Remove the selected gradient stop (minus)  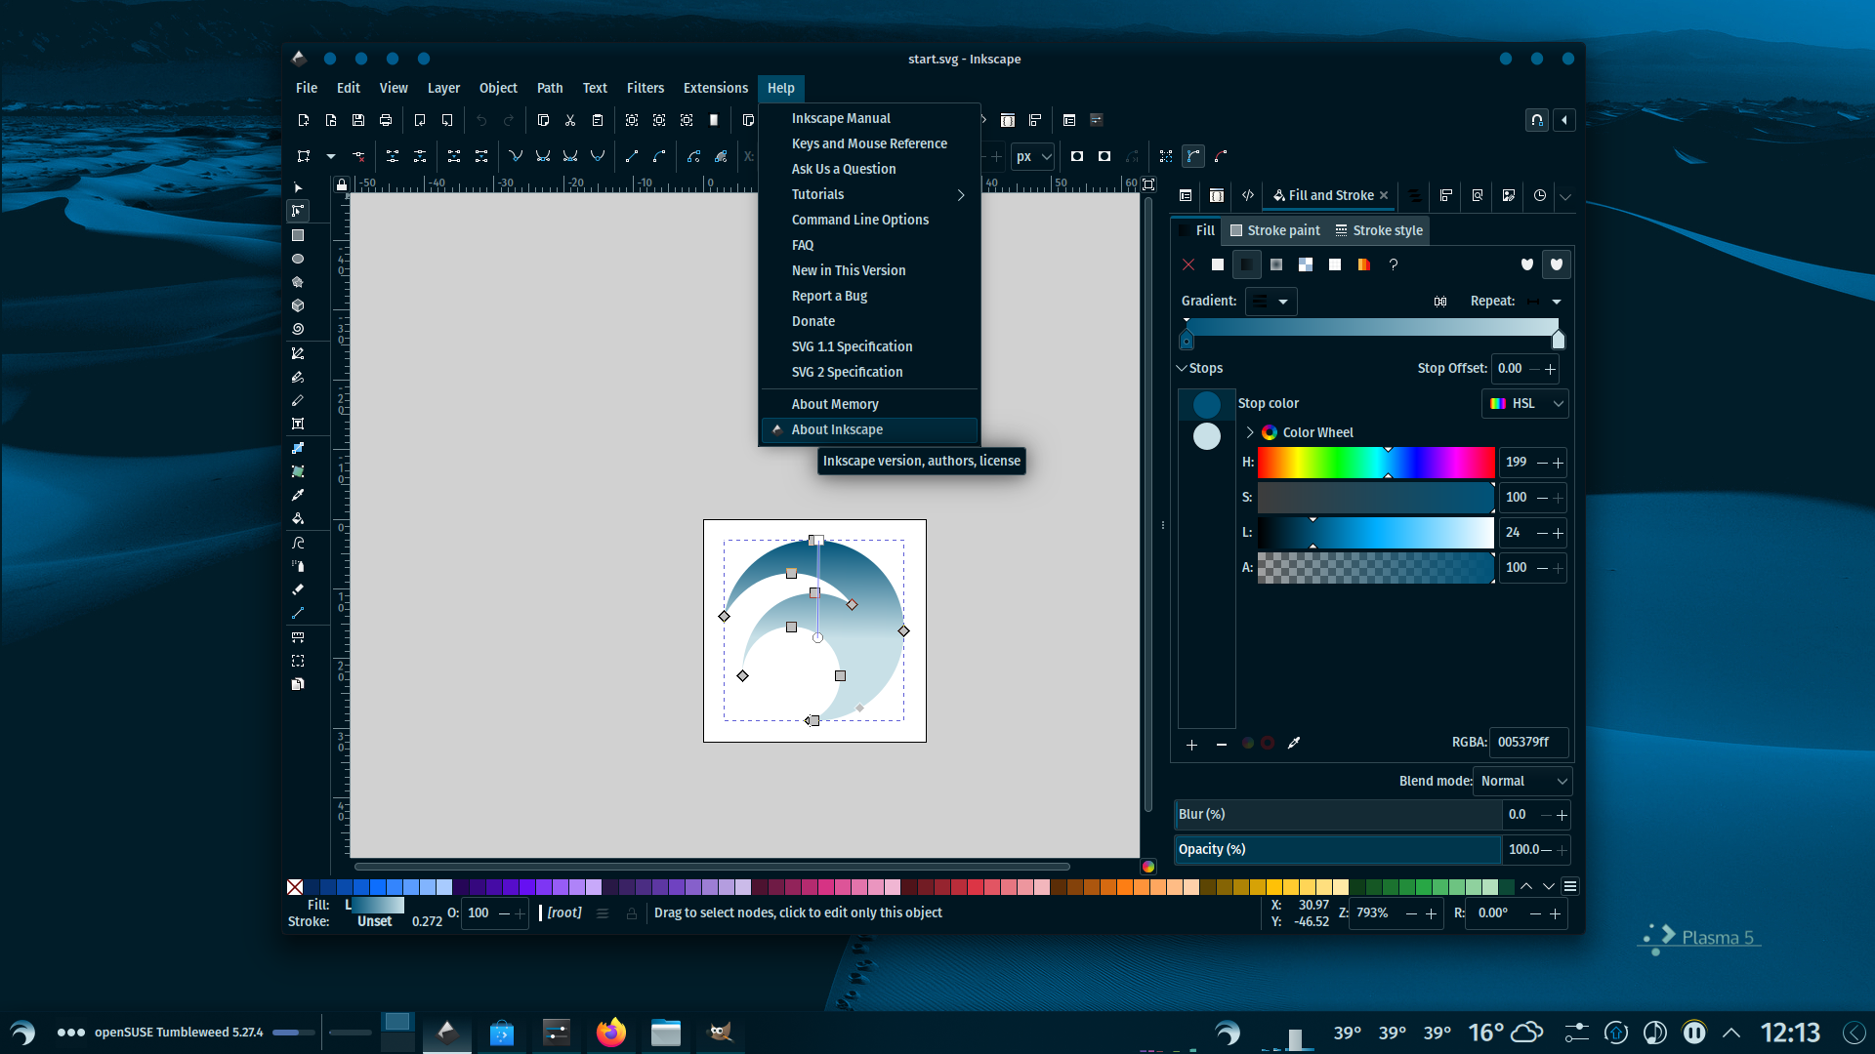click(1221, 745)
